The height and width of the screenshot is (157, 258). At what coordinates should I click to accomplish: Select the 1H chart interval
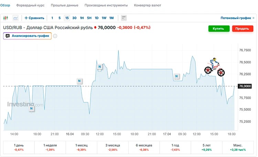coord(82,18)
